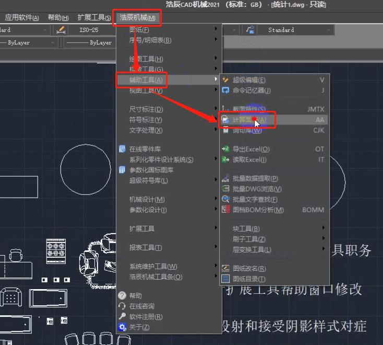This screenshot has width=383, height=345.
Task: Open 批量DWG浏览(V) batch DWG browser
Action: 274,189
